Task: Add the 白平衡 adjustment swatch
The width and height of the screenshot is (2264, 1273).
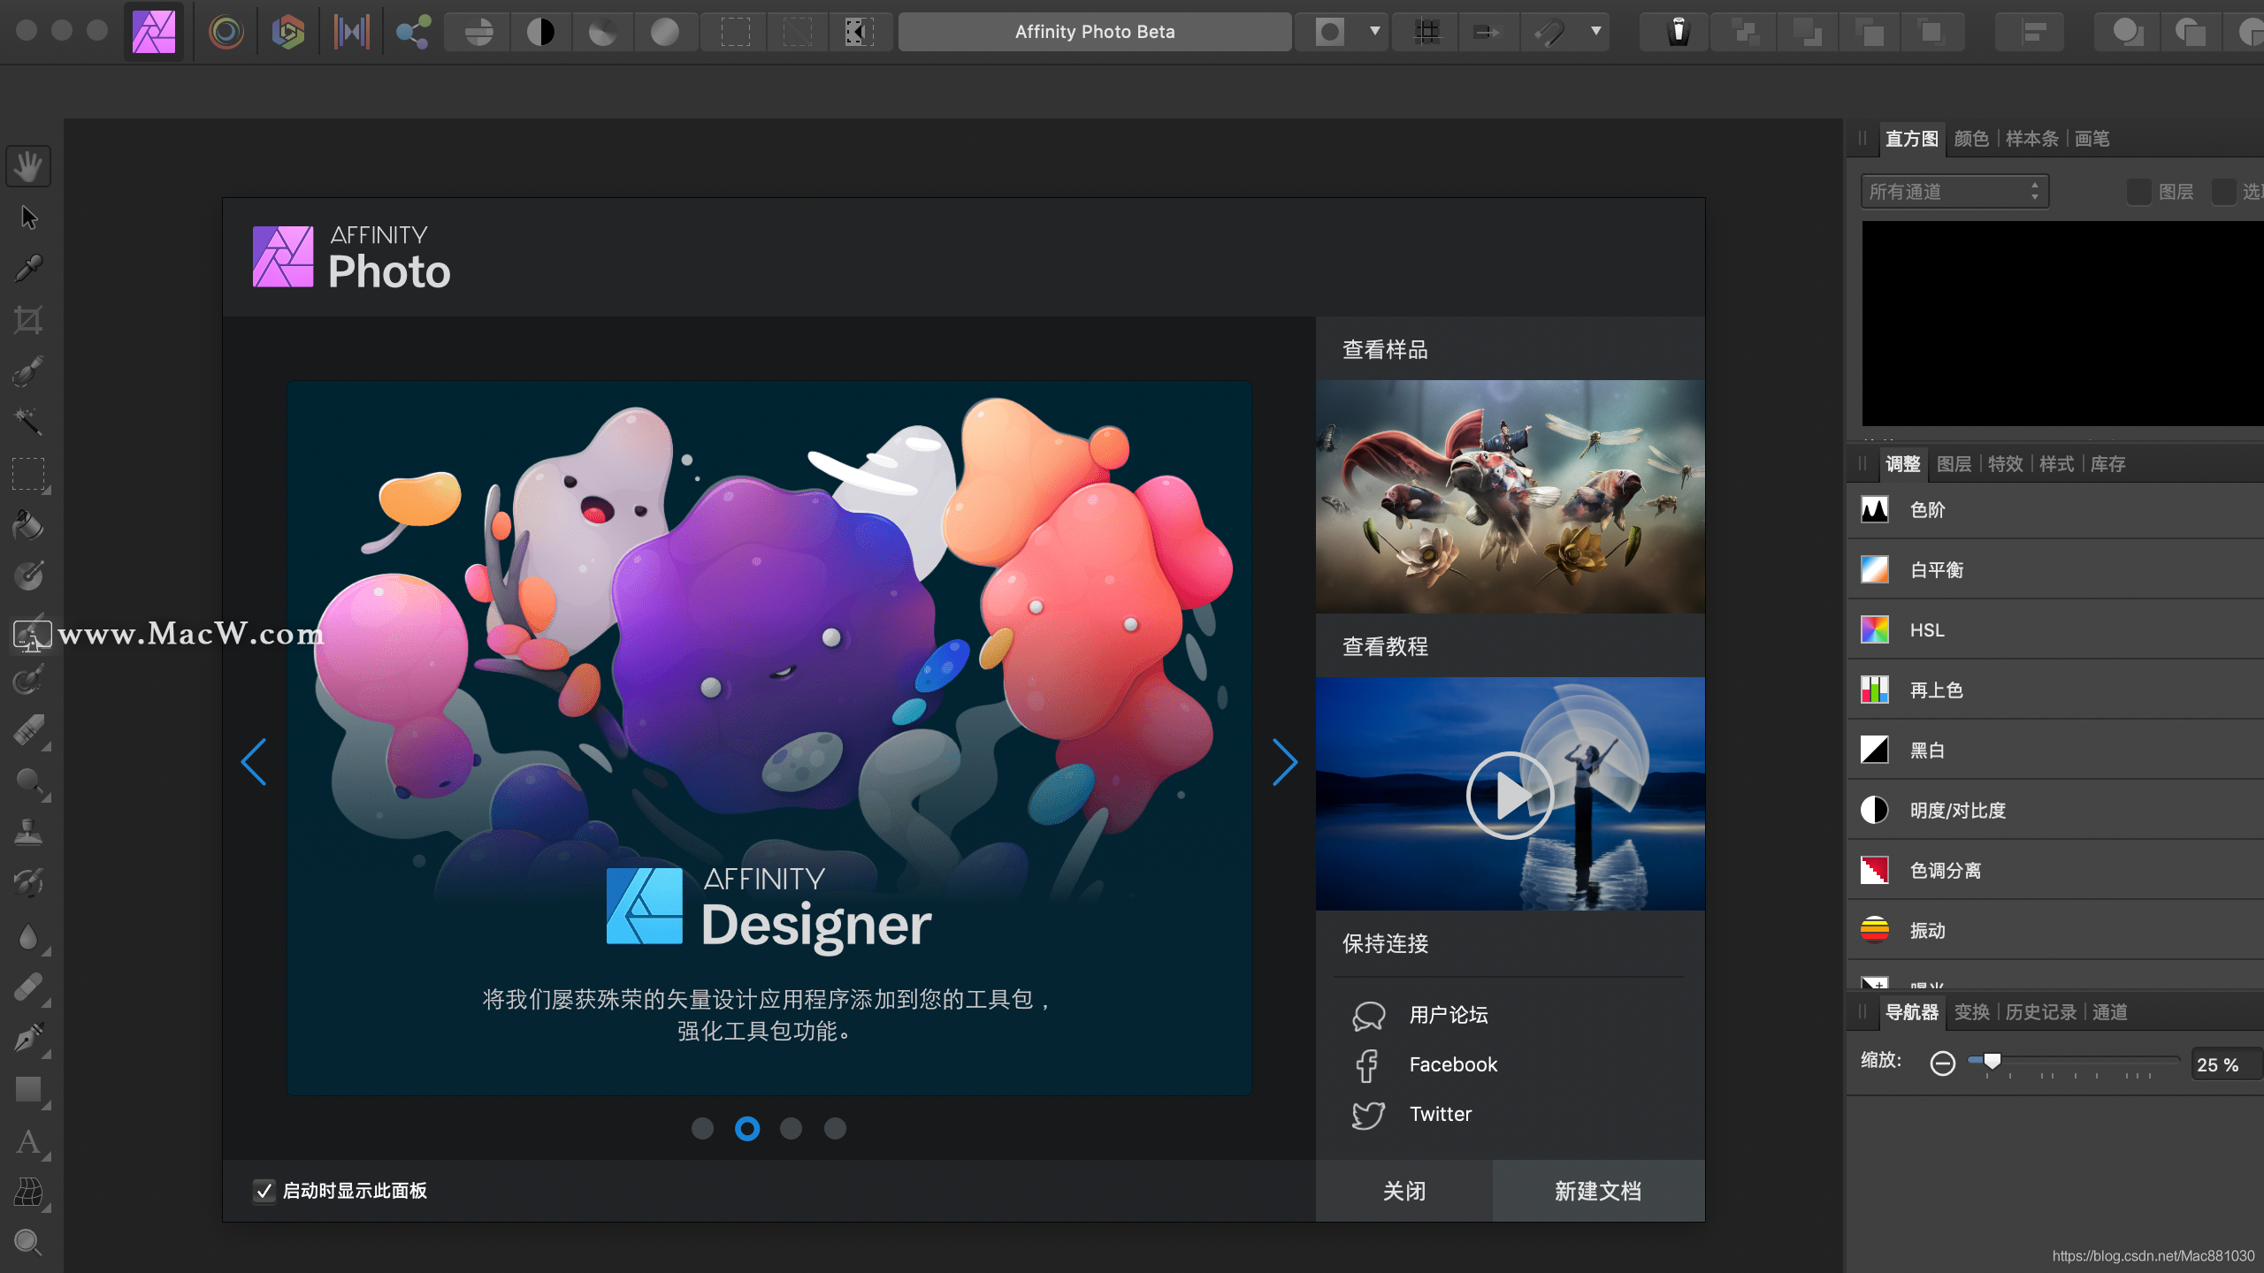Action: click(x=1874, y=570)
